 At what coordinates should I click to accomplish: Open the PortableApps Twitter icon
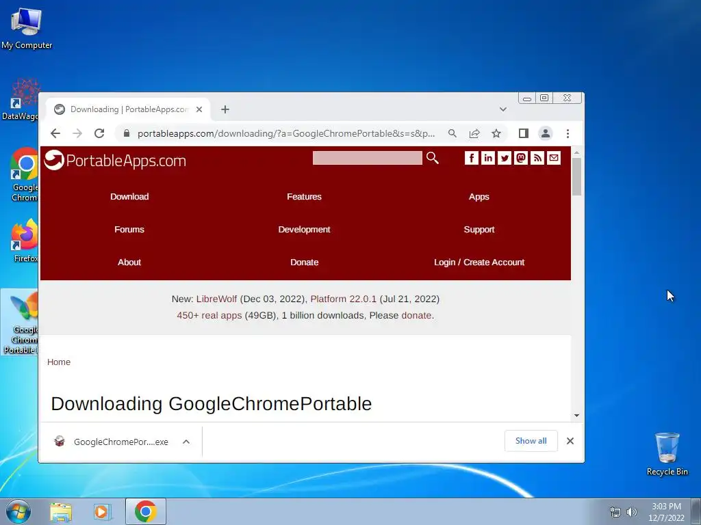pos(505,158)
